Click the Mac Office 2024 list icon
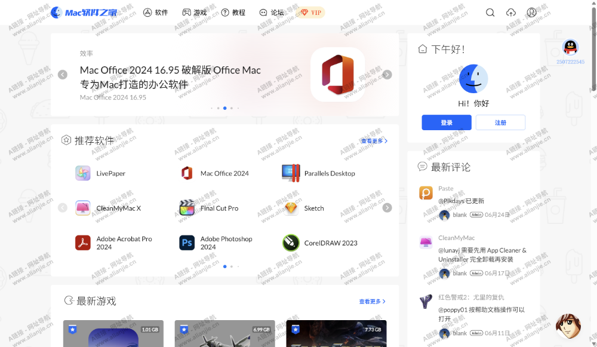The width and height of the screenshot is (597, 347). pyautogui.click(x=186, y=173)
